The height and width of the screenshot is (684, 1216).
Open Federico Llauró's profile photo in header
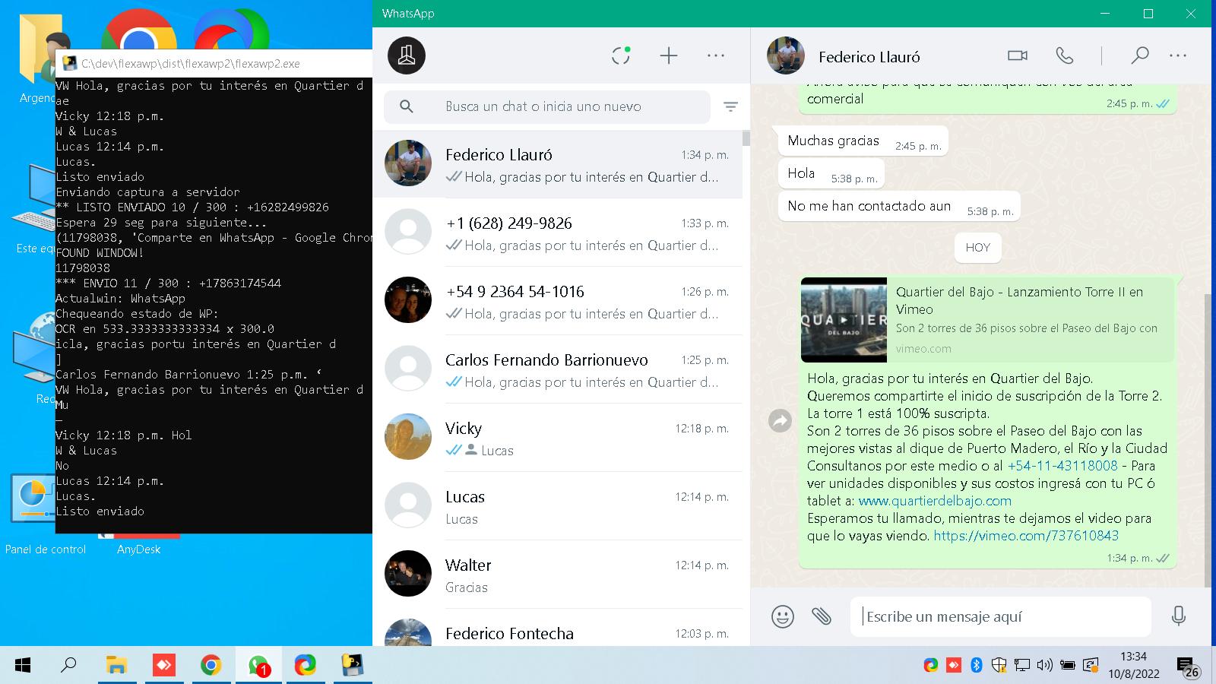tap(786, 55)
